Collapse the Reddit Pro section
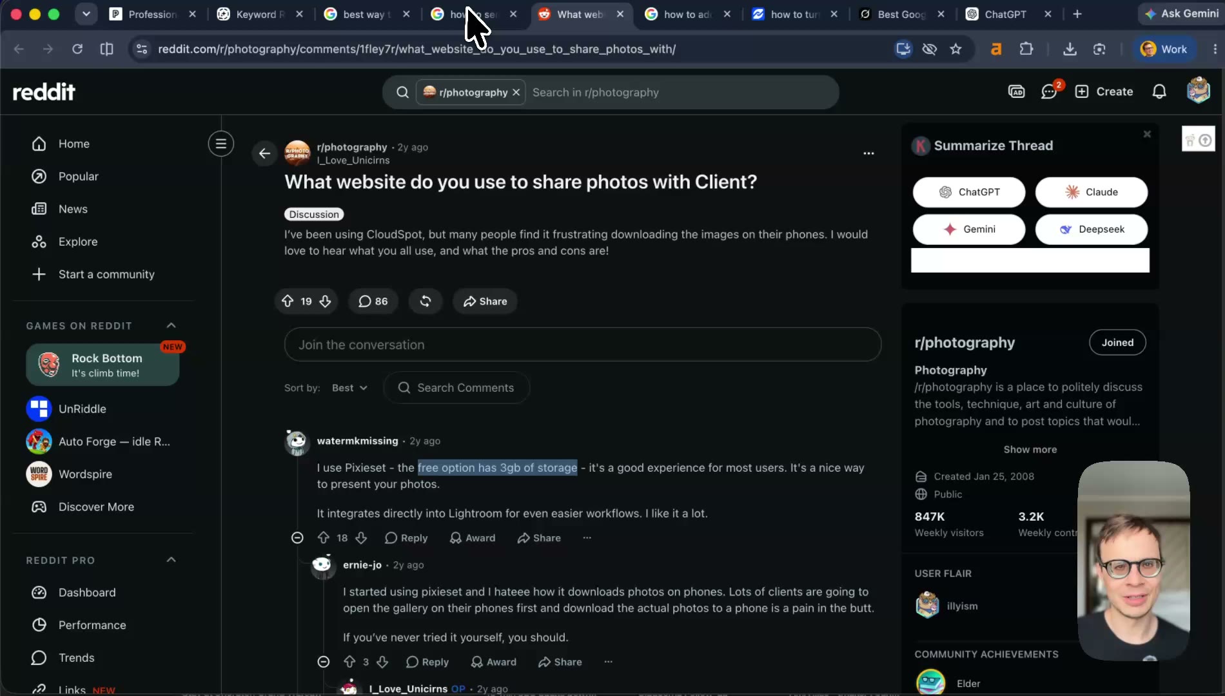 (171, 560)
